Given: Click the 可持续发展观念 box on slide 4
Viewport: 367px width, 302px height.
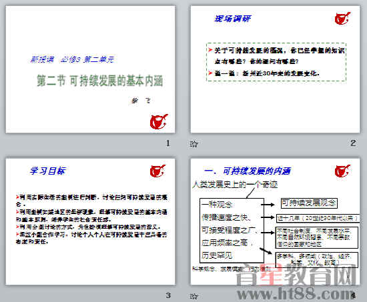Looking at the screenshot, I should coord(309,203).
